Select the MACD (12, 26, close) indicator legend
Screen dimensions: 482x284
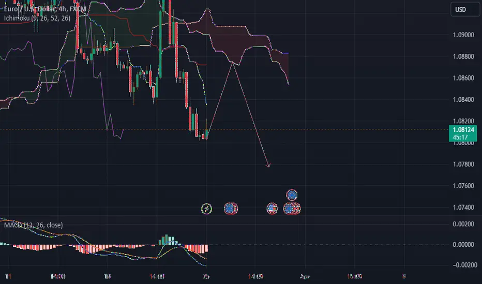coord(33,225)
